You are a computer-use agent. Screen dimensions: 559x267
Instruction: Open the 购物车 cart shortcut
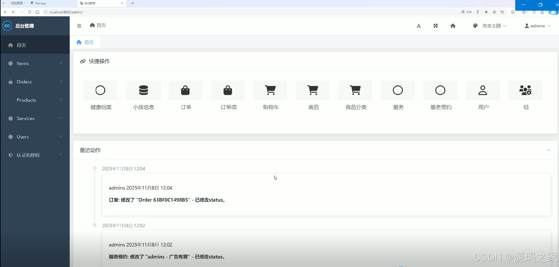[x=270, y=90]
